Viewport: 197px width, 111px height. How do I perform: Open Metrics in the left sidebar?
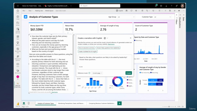pyautogui.click(x=18, y=43)
